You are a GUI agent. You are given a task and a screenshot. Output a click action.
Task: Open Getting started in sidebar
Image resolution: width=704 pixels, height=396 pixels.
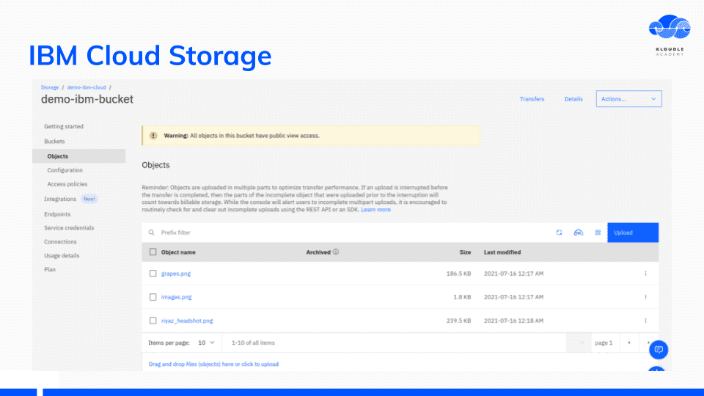(x=64, y=127)
